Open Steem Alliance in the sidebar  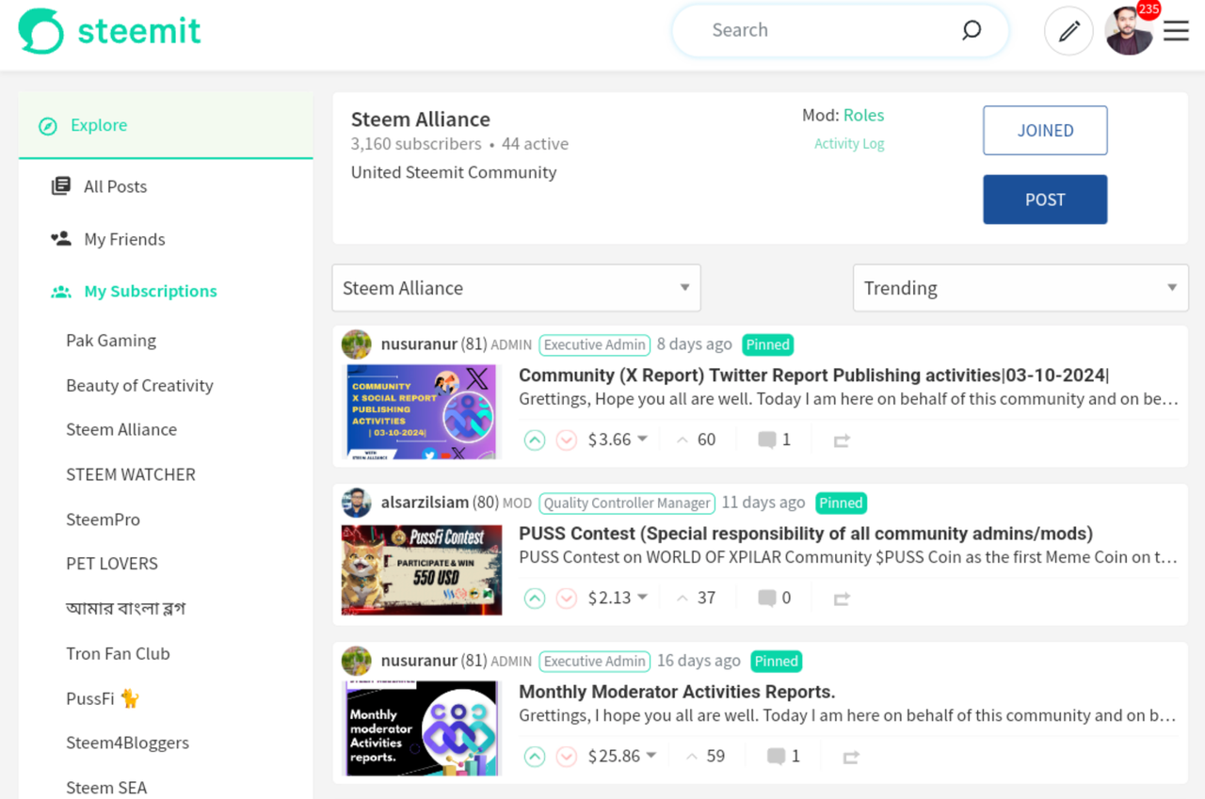pos(121,430)
